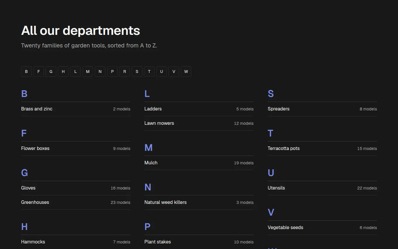Choose the R index letter button
Screen dimensions: 398x249
coord(125,71)
